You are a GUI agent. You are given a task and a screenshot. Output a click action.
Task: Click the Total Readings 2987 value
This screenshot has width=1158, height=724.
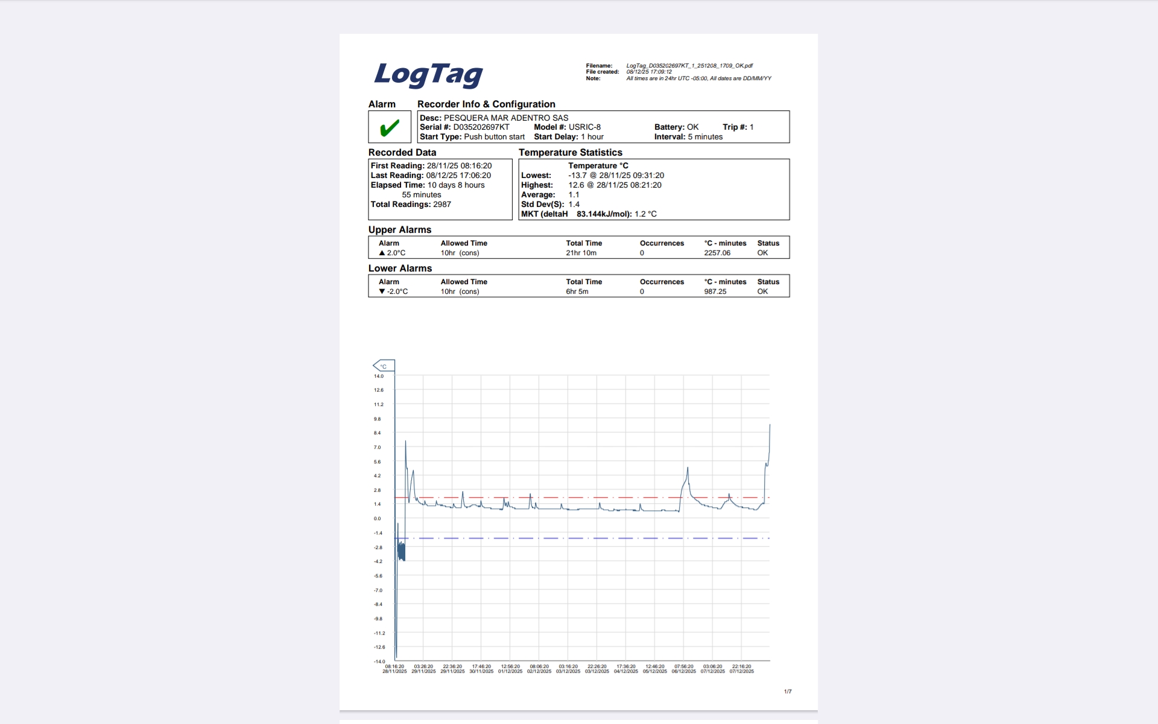tap(441, 205)
